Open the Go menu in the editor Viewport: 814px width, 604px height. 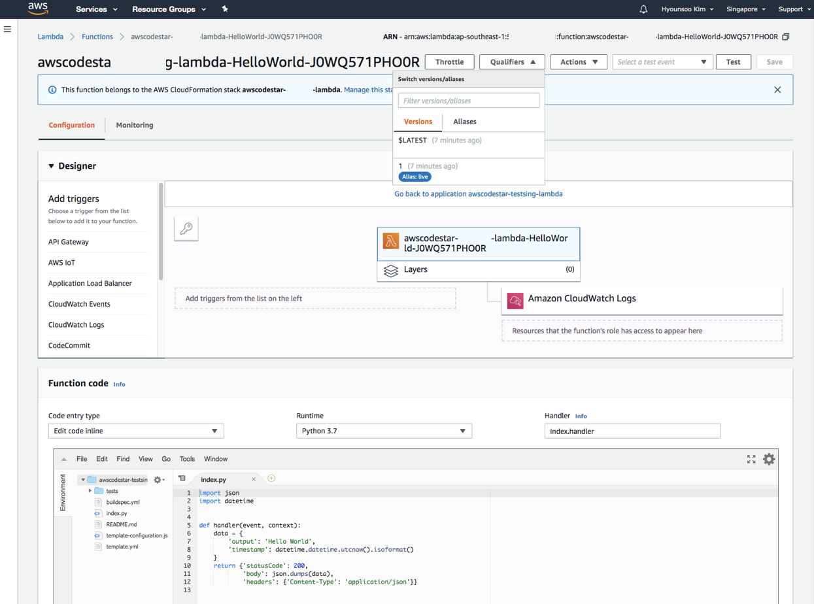point(166,459)
